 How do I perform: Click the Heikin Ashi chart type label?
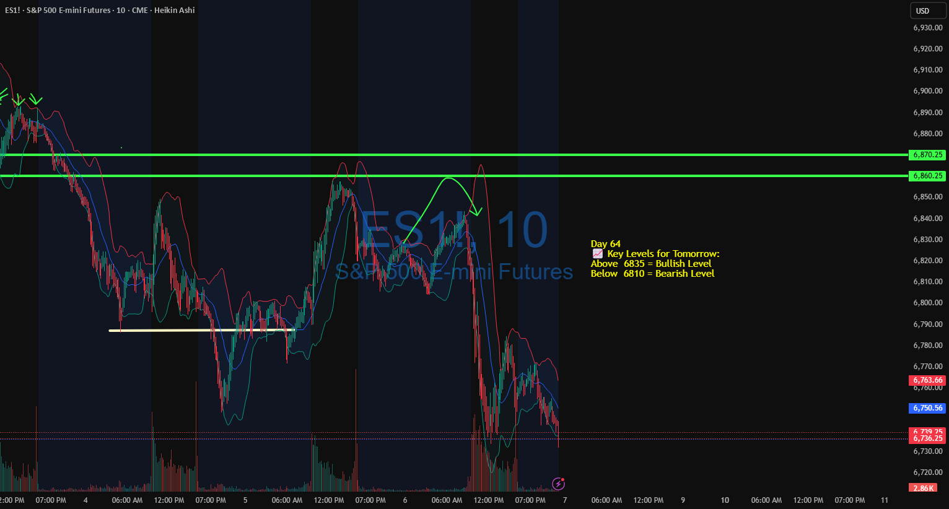[x=175, y=10]
